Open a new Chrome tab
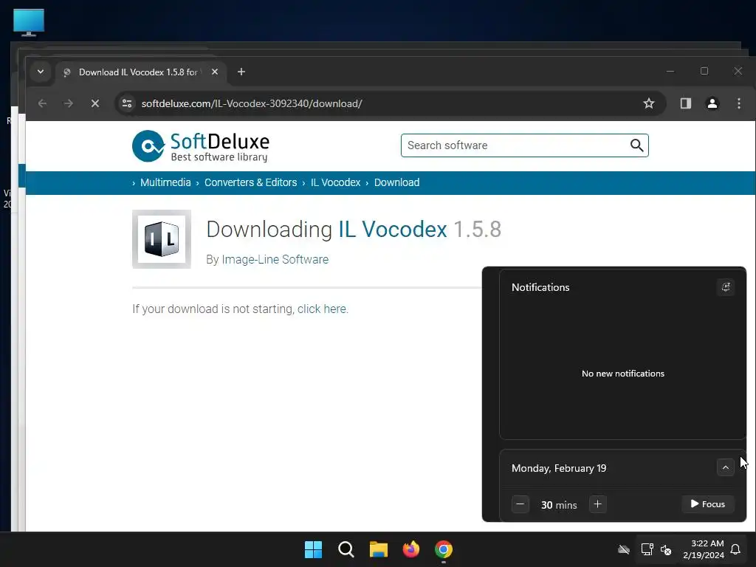This screenshot has height=567, width=756. [x=241, y=72]
